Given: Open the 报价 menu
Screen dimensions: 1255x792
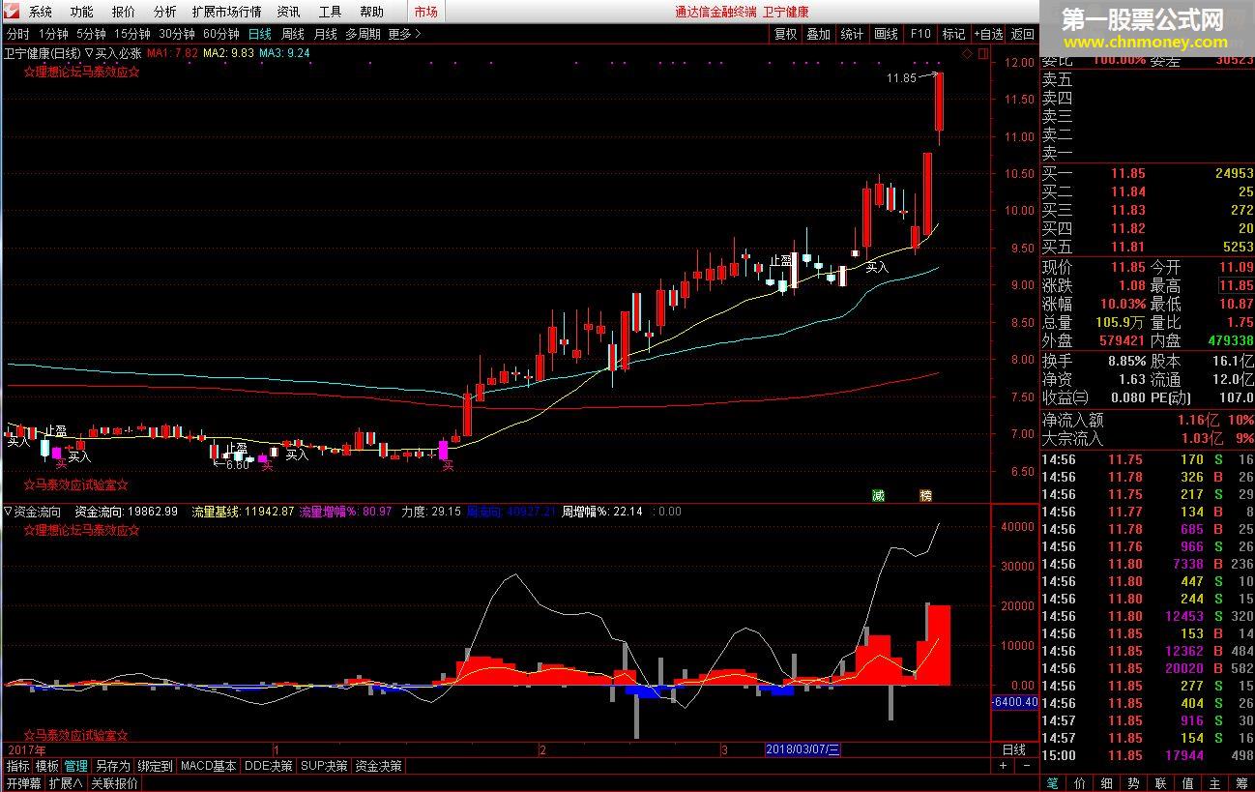Looking at the screenshot, I should tap(124, 12).
